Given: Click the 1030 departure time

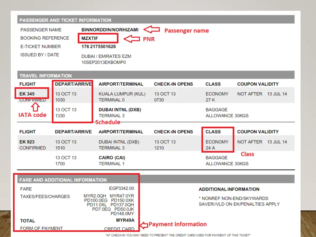Looking at the screenshot, I should click(x=60, y=100).
